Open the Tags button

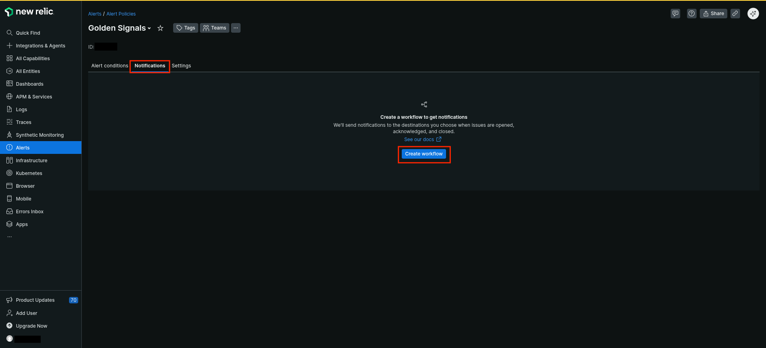[186, 28]
